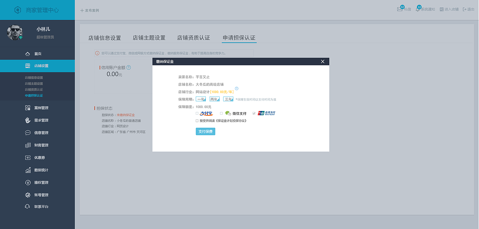Click the 需求管理 hand icon
Screen dimensions: 479x229
(28, 120)
